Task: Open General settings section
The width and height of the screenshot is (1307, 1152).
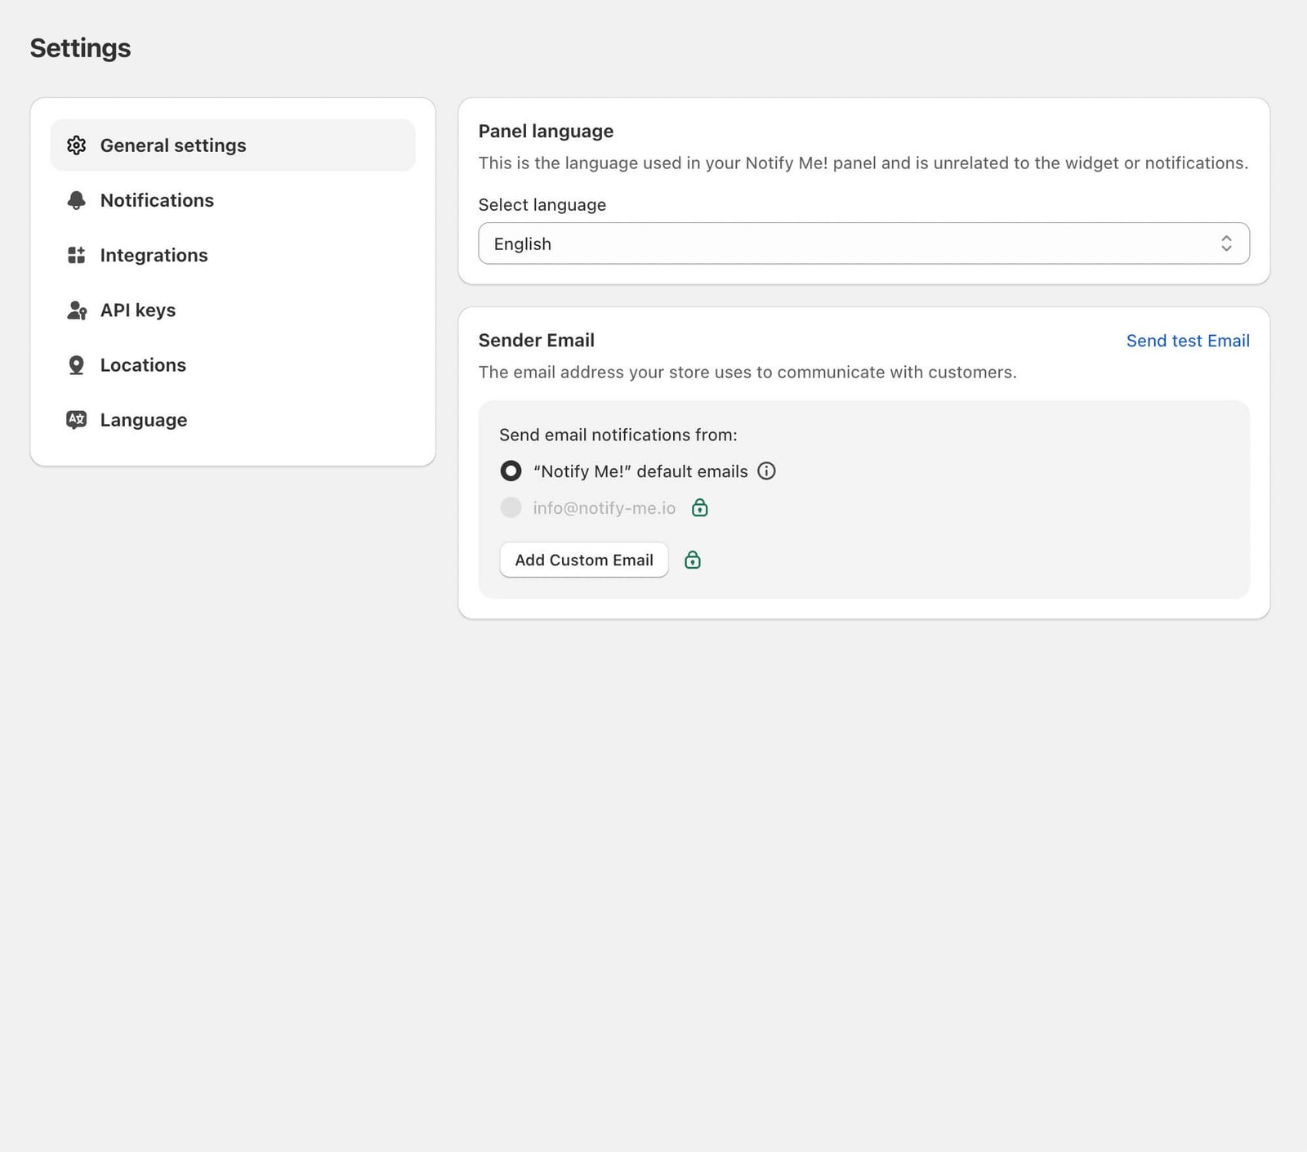Action: pos(233,145)
